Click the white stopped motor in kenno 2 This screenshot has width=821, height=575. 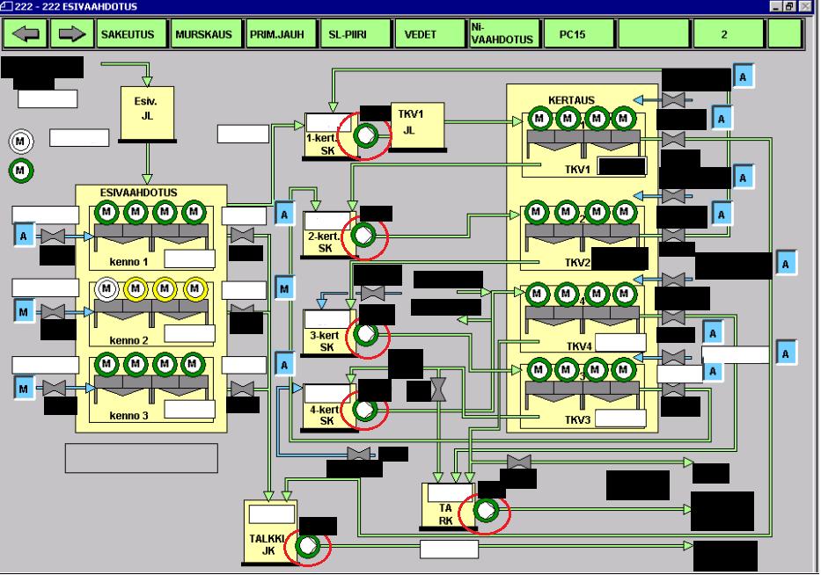[106, 288]
